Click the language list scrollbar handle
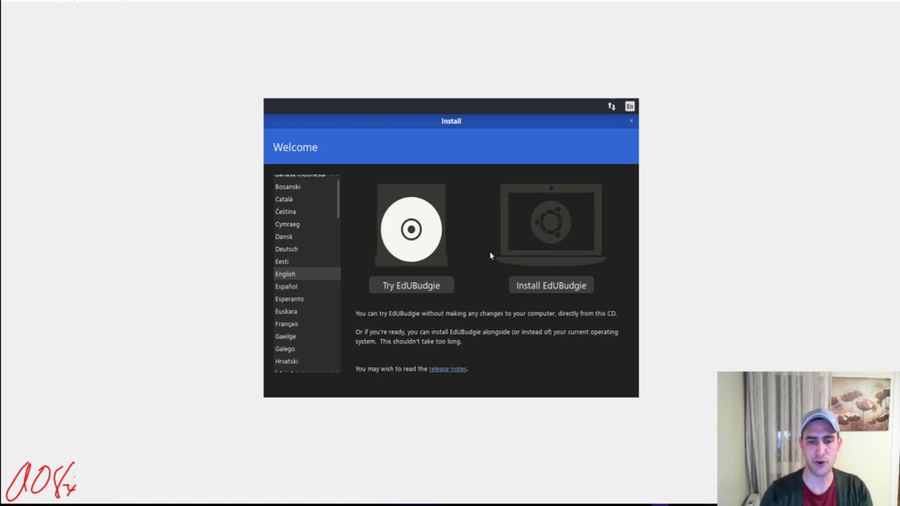 point(338,199)
